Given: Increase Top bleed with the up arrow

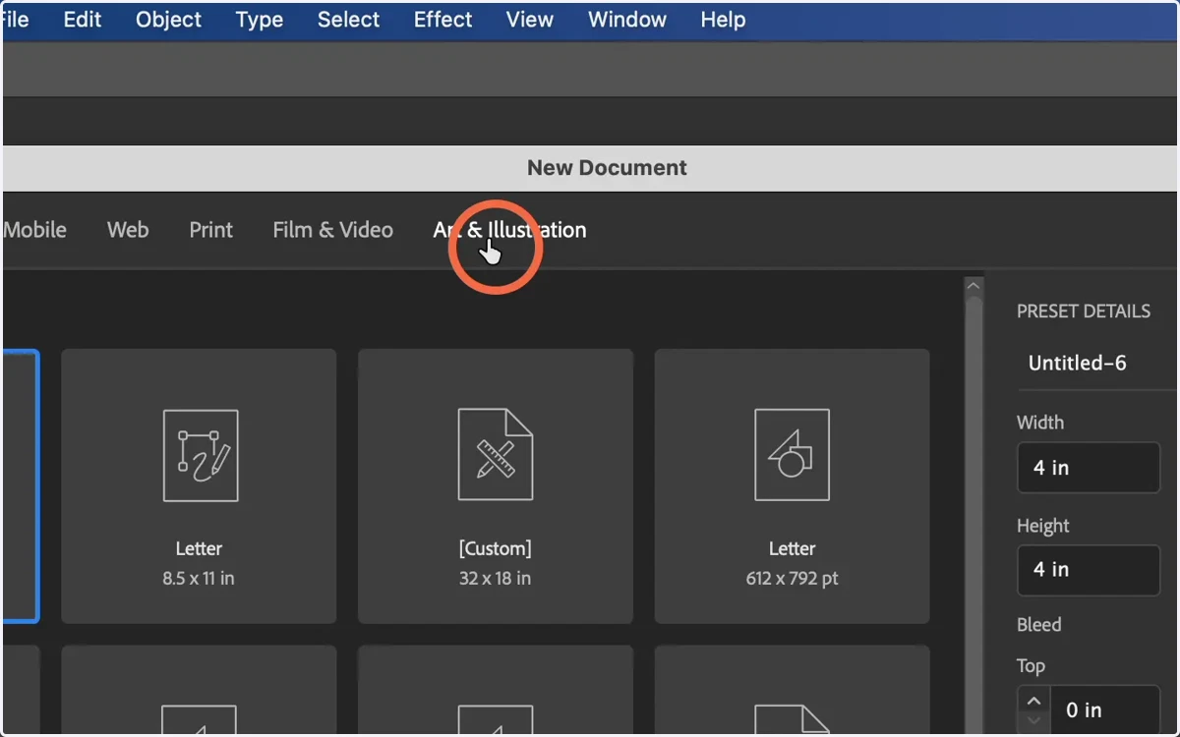Looking at the screenshot, I should 1032,701.
